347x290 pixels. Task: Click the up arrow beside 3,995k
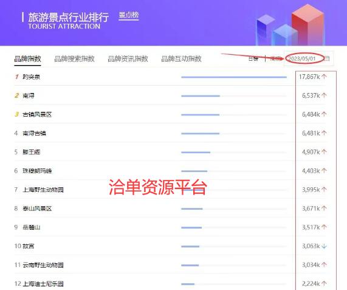pyautogui.click(x=324, y=190)
